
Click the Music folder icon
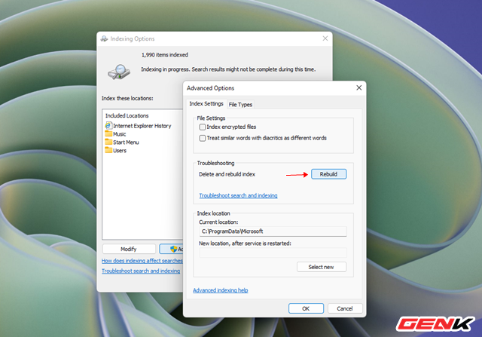click(x=108, y=134)
